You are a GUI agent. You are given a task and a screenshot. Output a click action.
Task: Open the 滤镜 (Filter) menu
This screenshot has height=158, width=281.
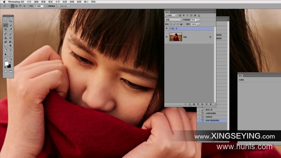[72, 2]
